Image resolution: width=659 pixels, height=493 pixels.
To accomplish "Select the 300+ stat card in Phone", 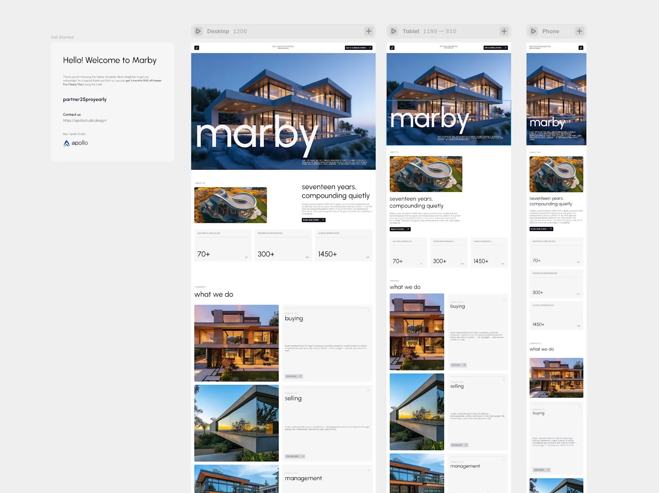I will (556, 284).
